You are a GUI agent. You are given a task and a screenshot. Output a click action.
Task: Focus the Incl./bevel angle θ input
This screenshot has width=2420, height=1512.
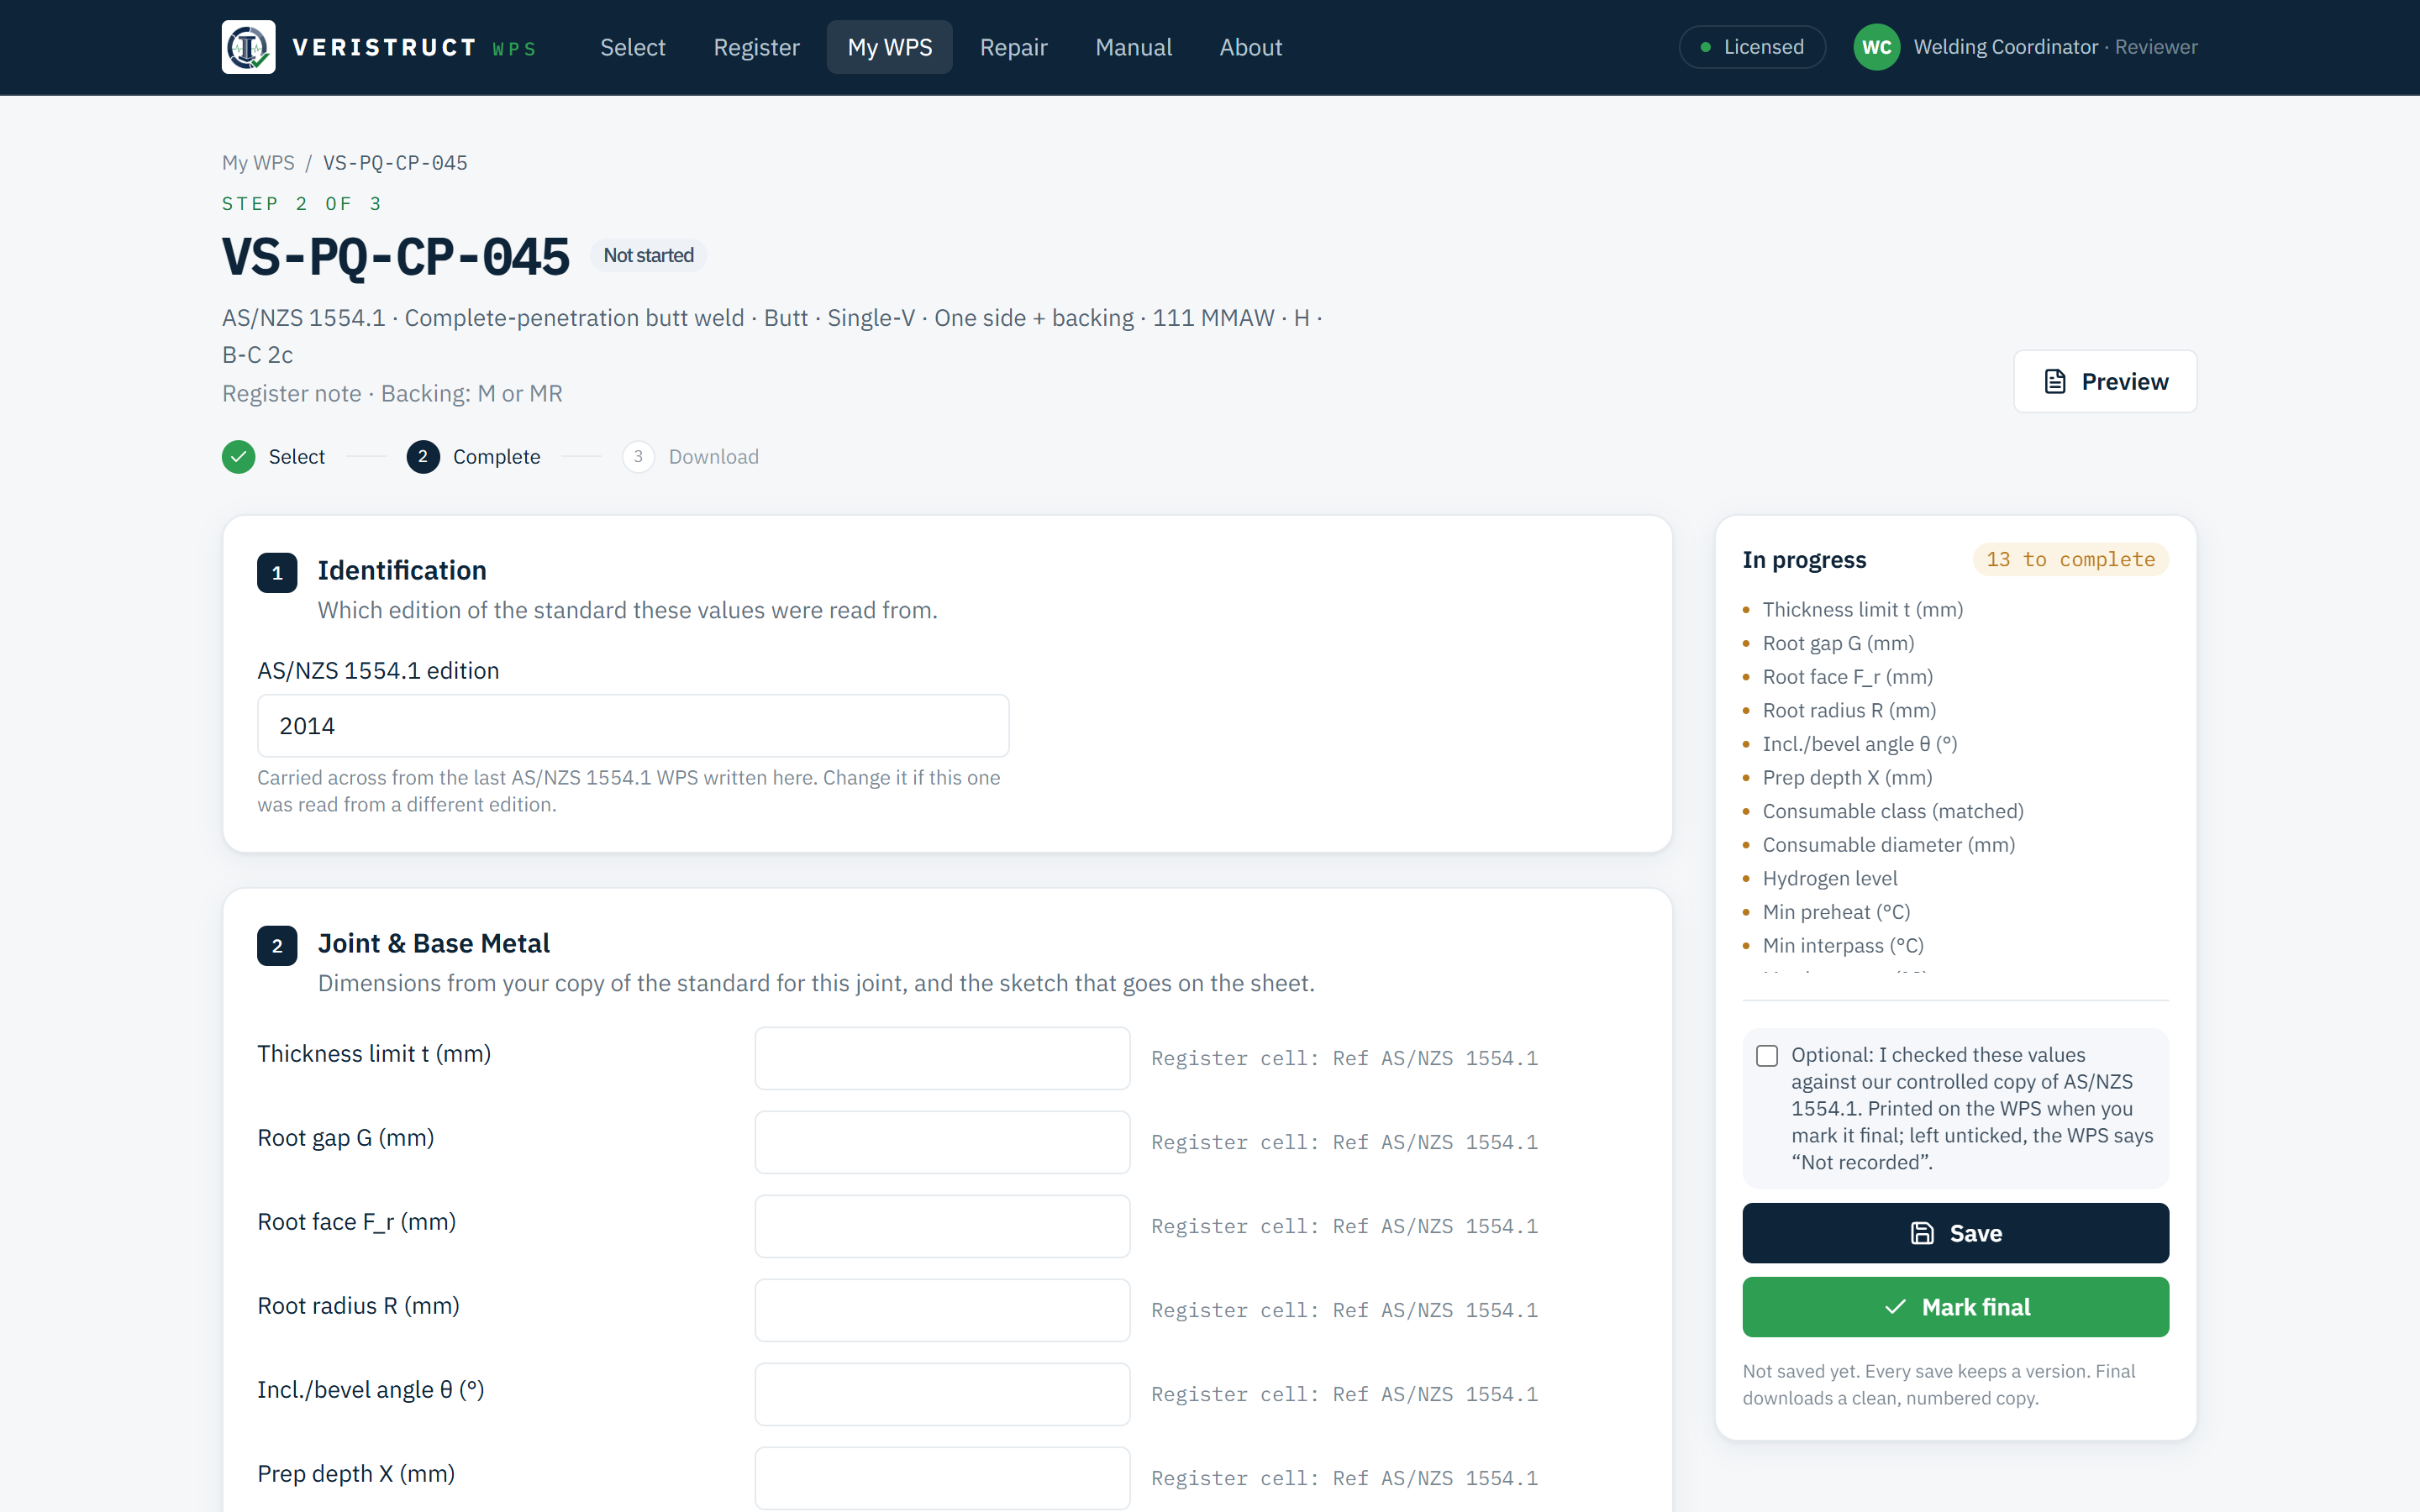942,1394
